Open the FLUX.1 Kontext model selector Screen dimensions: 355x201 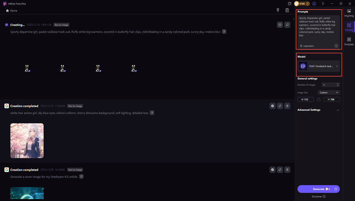click(x=319, y=66)
